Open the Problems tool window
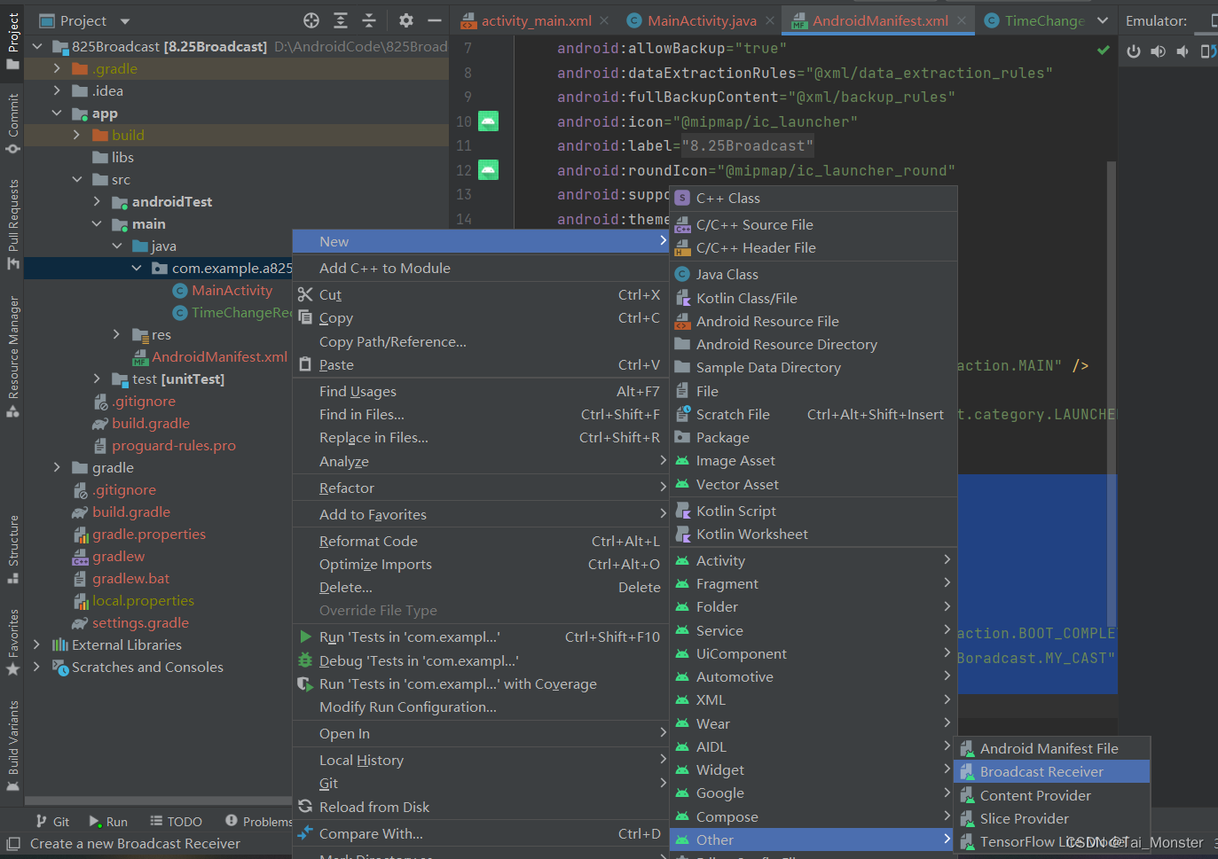 (x=259, y=822)
